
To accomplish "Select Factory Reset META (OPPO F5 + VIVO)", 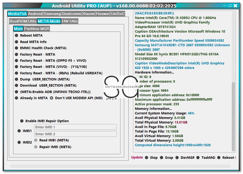I will point(51,60).
